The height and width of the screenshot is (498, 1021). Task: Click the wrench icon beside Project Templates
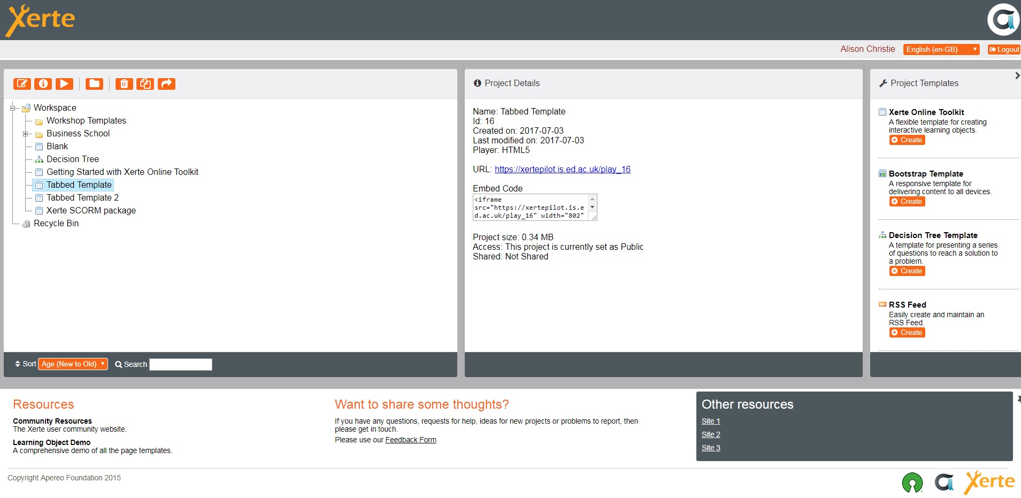[x=883, y=83]
